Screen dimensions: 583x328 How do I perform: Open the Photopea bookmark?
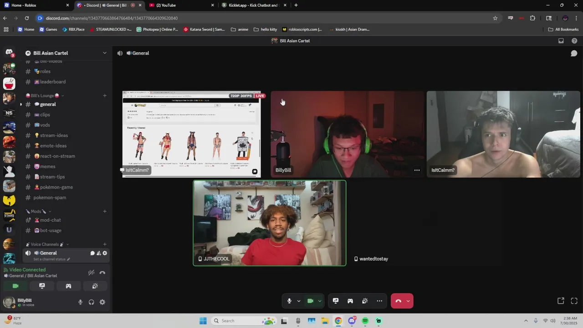pyautogui.click(x=157, y=29)
